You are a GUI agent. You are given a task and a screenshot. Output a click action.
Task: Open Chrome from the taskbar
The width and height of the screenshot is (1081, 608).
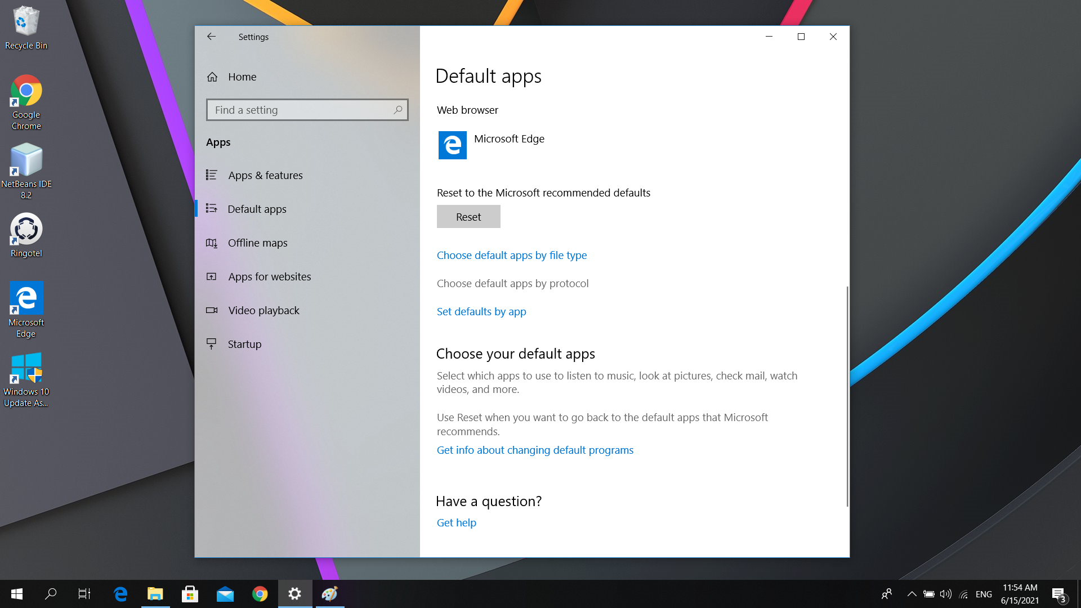coord(260,594)
